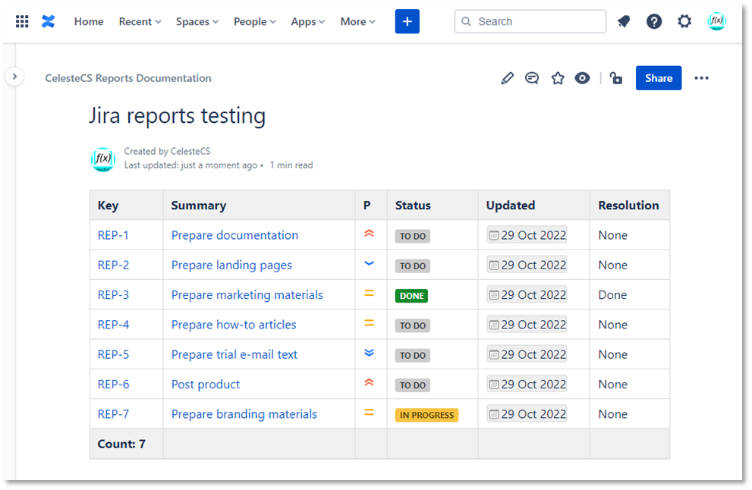Open the Prepare how-to articles link
Image resolution: width=752 pixels, height=490 pixels.
(234, 325)
